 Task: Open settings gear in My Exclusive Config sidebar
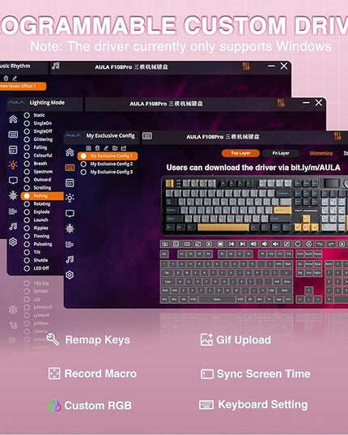[x=70, y=275]
